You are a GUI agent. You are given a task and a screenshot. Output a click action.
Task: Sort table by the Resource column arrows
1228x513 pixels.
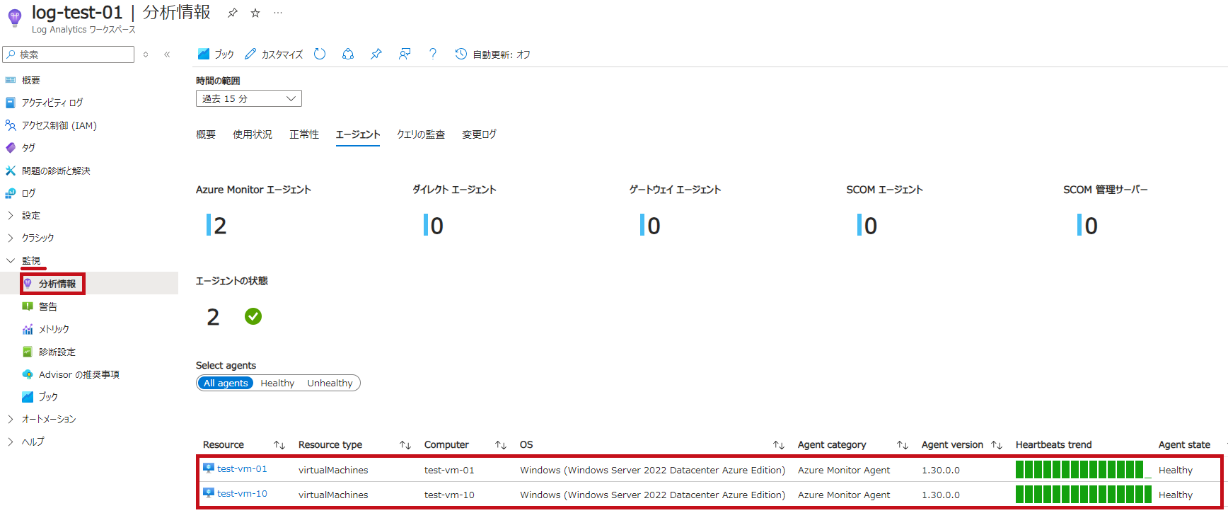pyautogui.click(x=279, y=445)
